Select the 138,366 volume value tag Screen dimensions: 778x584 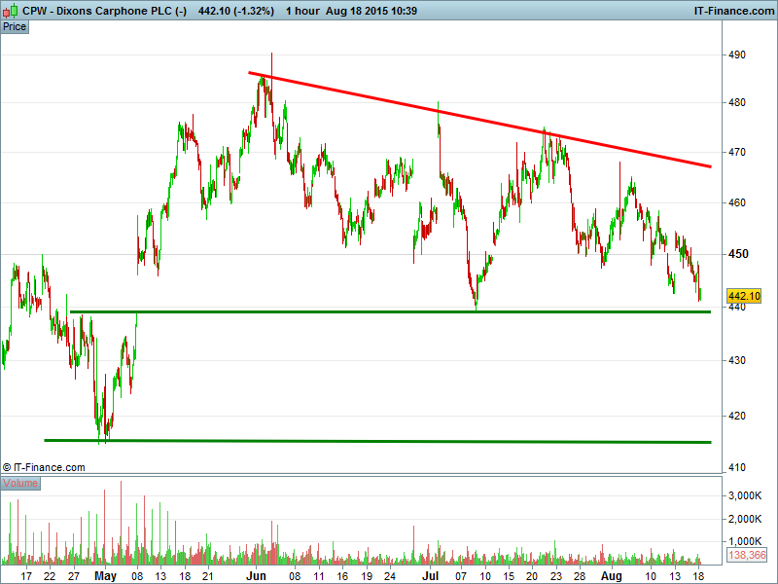[747, 555]
